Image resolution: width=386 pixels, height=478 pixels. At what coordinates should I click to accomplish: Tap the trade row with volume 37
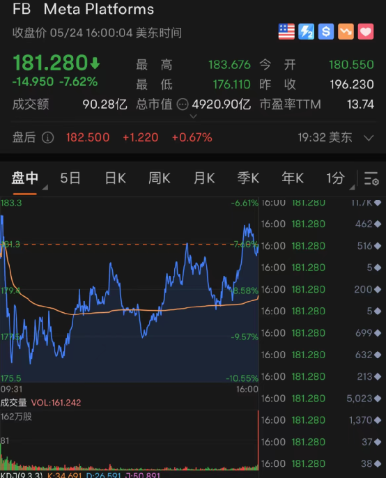(x=322, y=442)
